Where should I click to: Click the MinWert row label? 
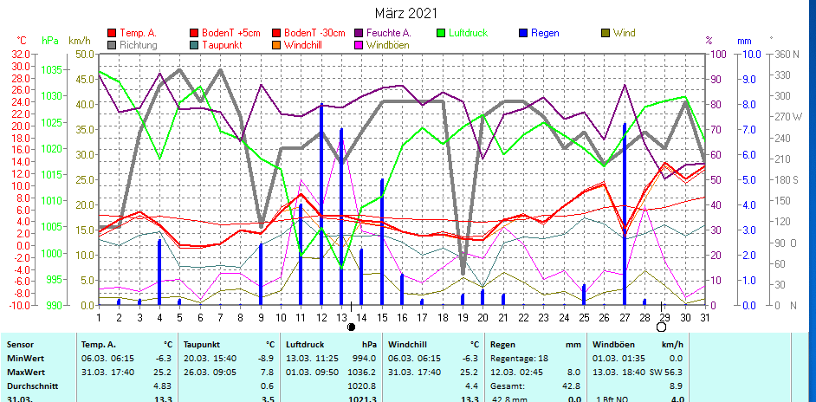click(24, 359)
